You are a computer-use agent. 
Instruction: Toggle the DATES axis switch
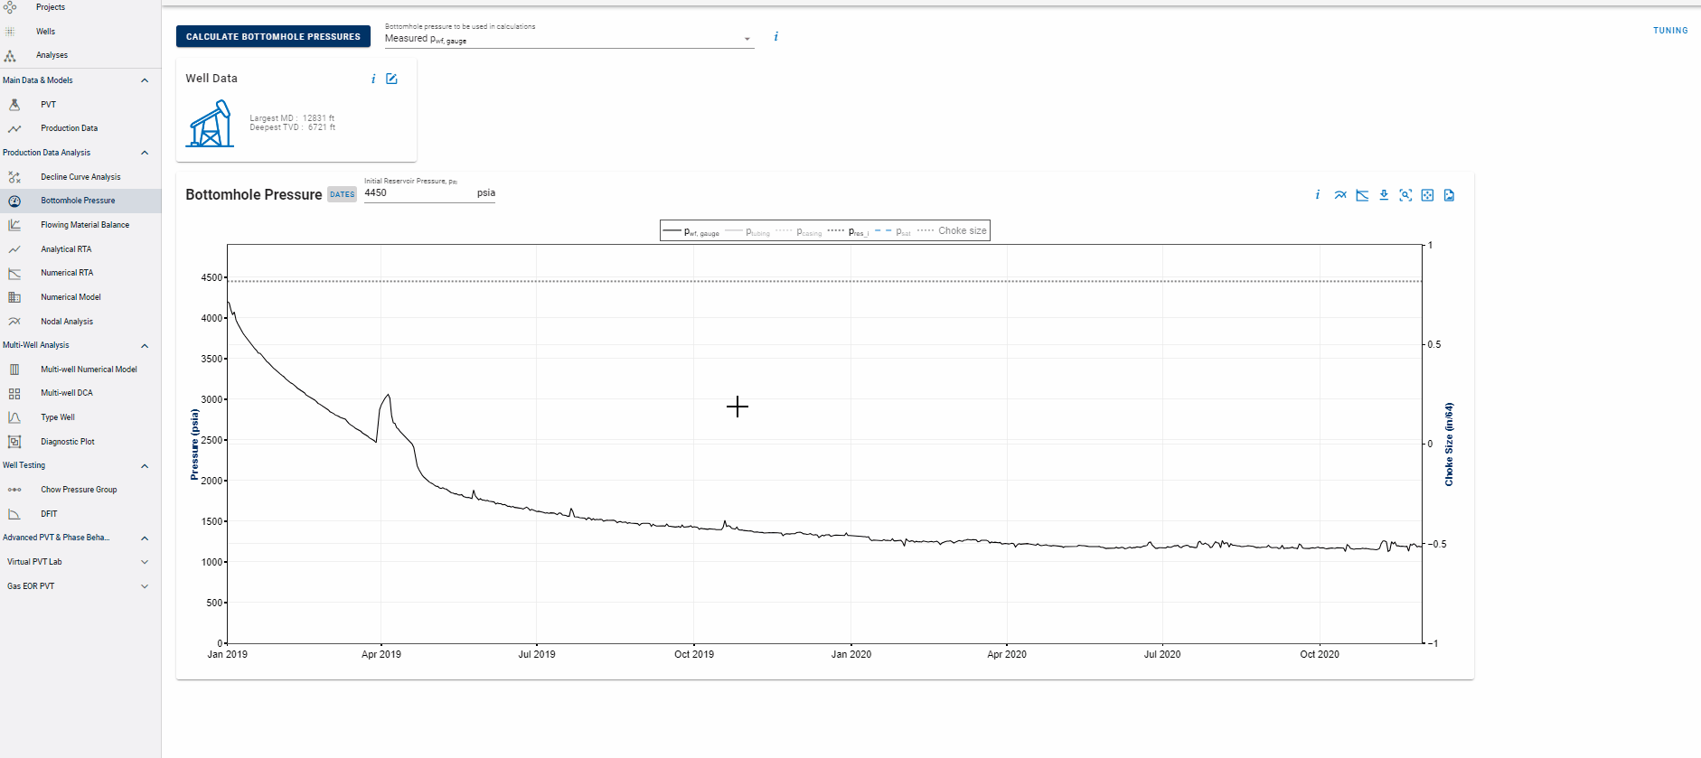(x=342, y=194)
